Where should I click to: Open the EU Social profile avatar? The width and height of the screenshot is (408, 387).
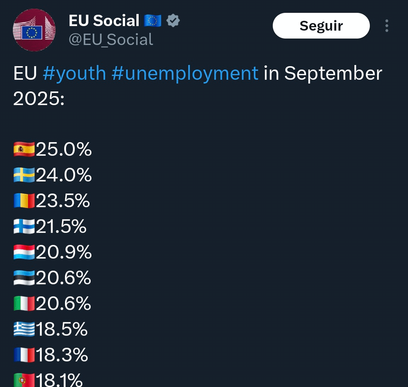coord(34,30)
